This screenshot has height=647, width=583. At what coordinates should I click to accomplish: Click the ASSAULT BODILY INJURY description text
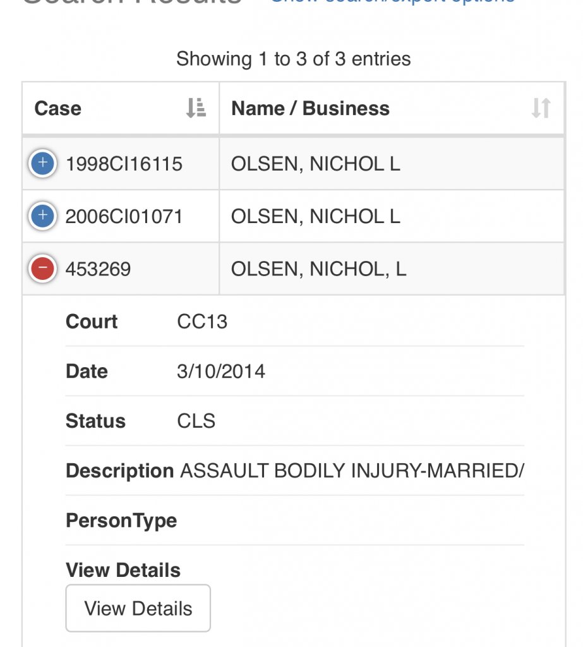[352, 471]
